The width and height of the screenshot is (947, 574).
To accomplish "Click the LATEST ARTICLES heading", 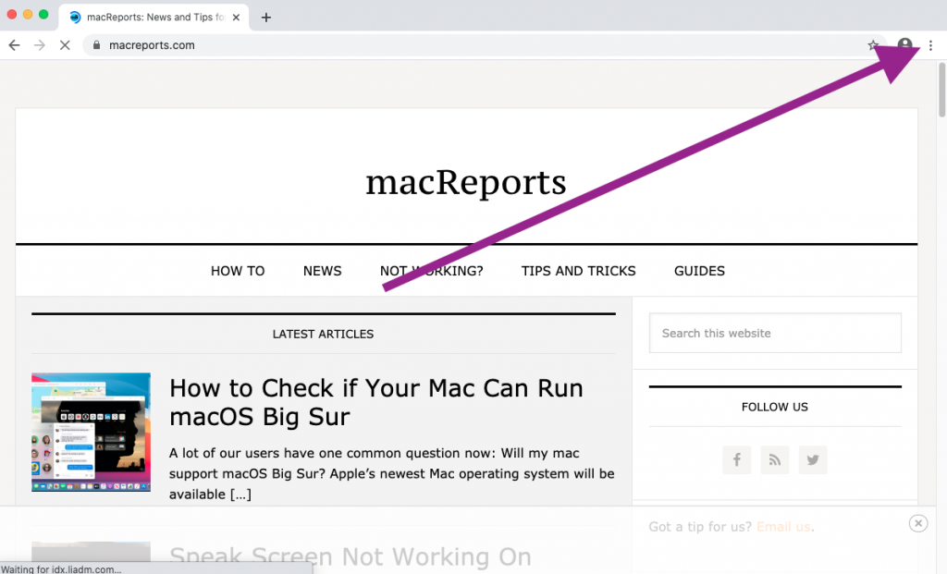I will pyautogui.click(x=323, y=335).
